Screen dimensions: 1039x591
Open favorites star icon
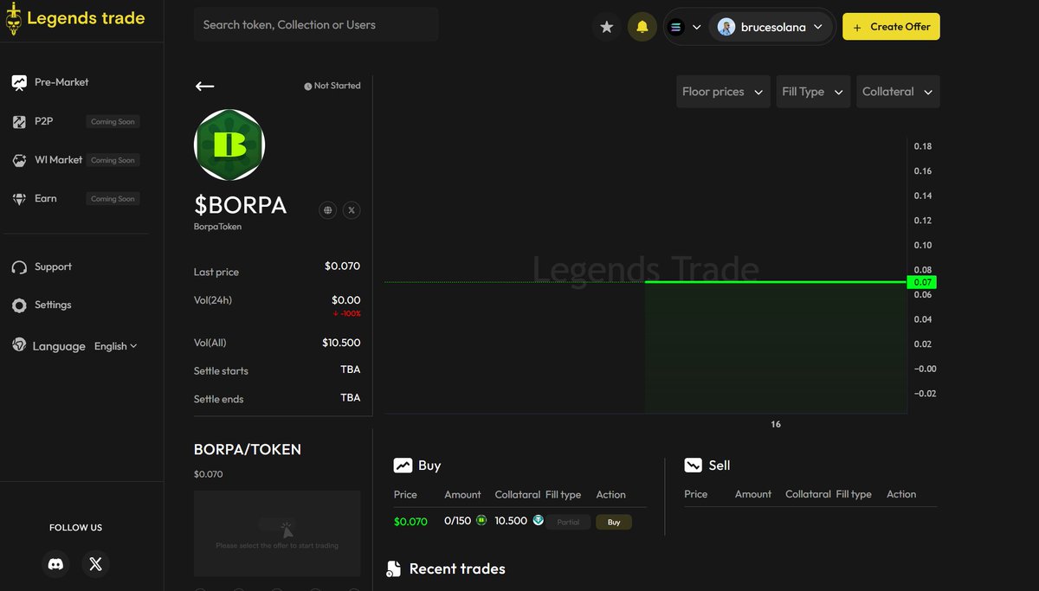click(x=607, y=27)
